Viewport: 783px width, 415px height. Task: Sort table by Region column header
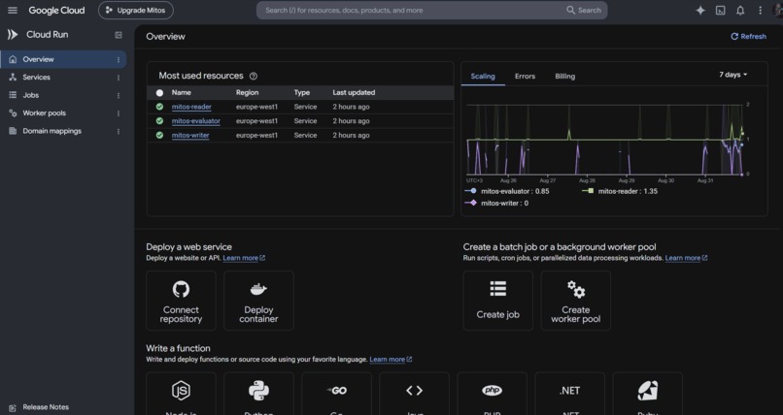click(247, 93)
